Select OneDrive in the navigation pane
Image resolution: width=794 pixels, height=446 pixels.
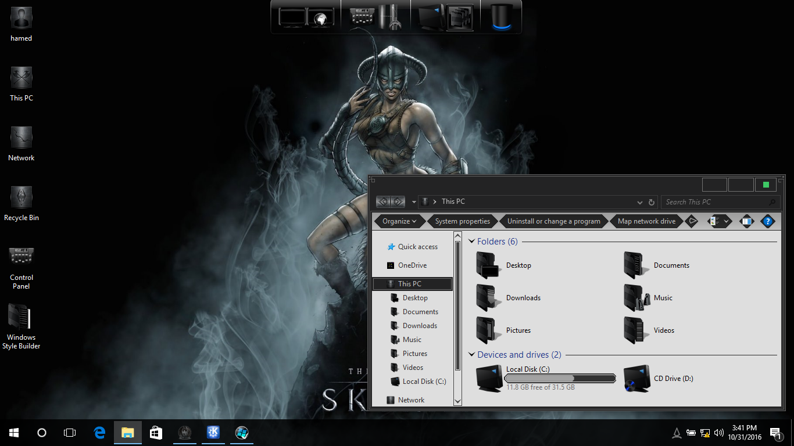pyautogui.click(x=412, y=265)
